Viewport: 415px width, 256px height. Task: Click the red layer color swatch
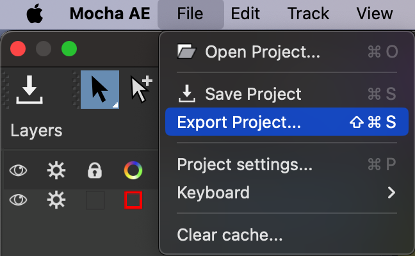tap(133, 200)
